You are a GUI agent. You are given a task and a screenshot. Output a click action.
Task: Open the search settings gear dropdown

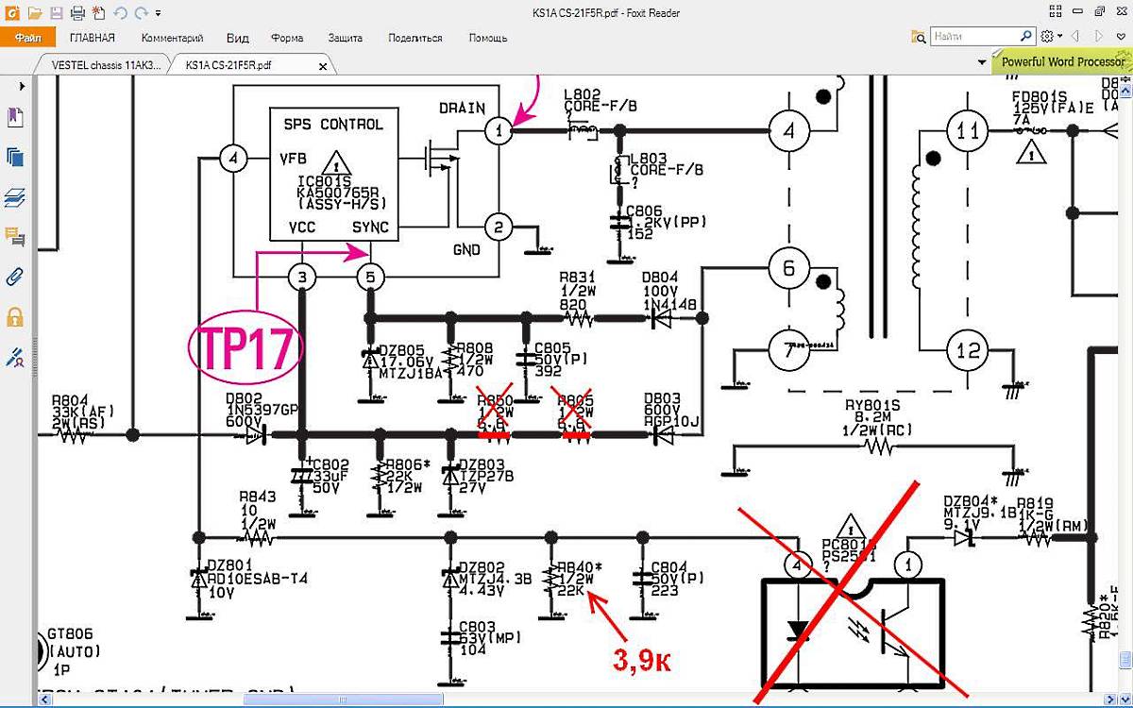[x=1051, y=37]
